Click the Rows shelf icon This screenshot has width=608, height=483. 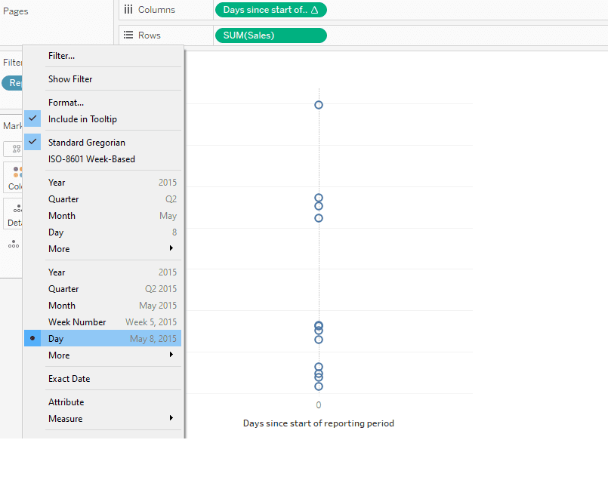pos(128,35)
